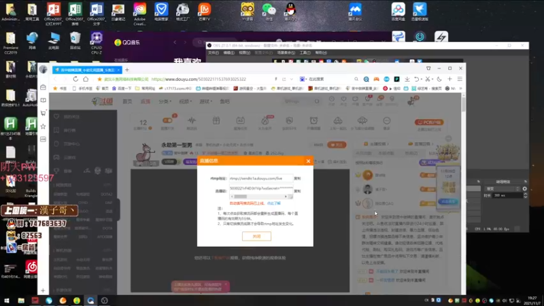
Task: Click the orange PC客户端 button
Action: (429, 122)
